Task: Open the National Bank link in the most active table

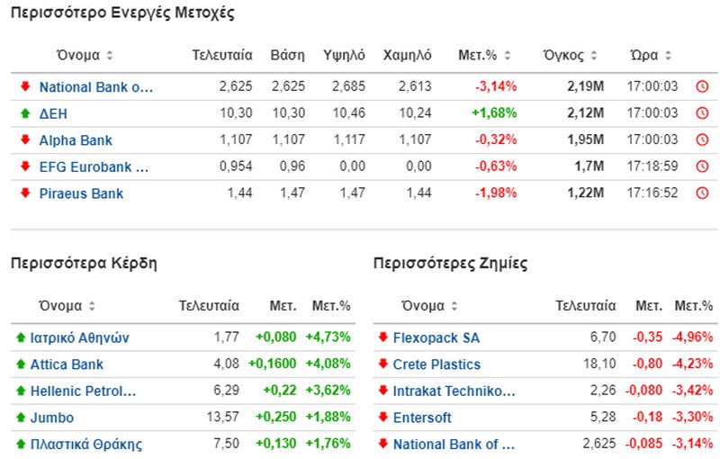Action: [96, 86]
